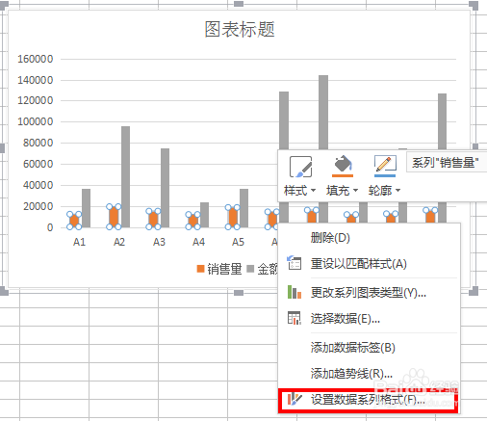487x421 pixels.
Task: Click the gray 金额 bar for A1
Action: pos(86,208)
